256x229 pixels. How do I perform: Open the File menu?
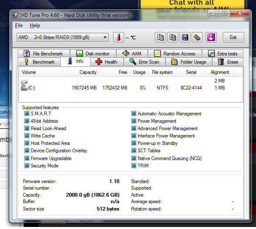point(19,25)
